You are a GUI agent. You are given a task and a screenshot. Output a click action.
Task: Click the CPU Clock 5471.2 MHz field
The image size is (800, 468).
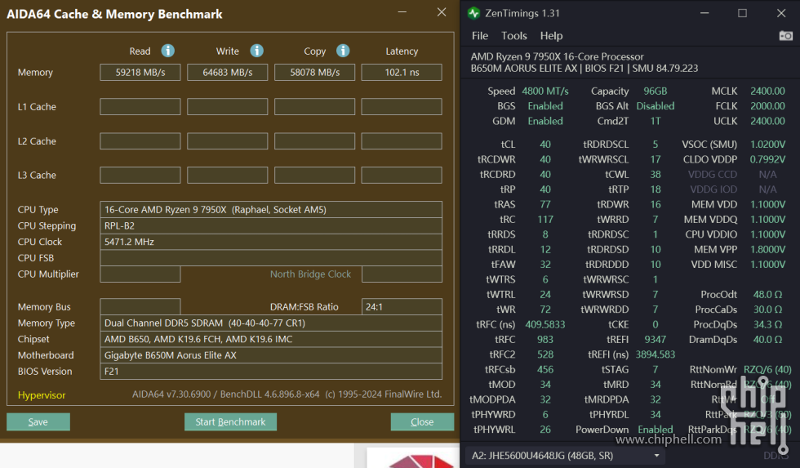tap(271, 242)
